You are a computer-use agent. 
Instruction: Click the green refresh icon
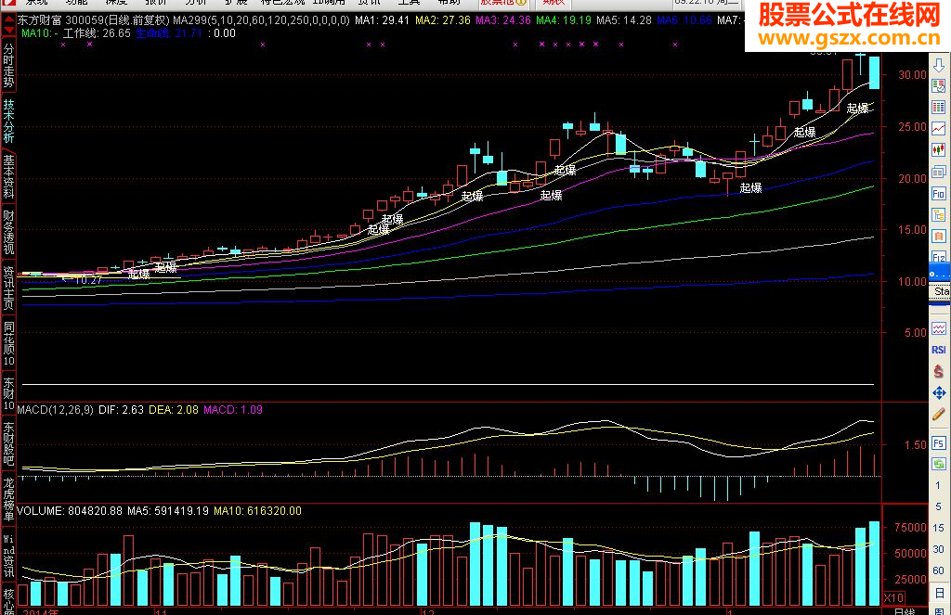[938, 464]
